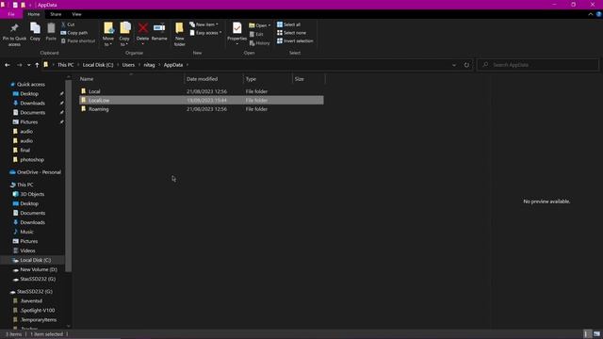The height and width of the screenshot is (339, 603).
Task: Click the Search AppData field
Action: [538, 65]
